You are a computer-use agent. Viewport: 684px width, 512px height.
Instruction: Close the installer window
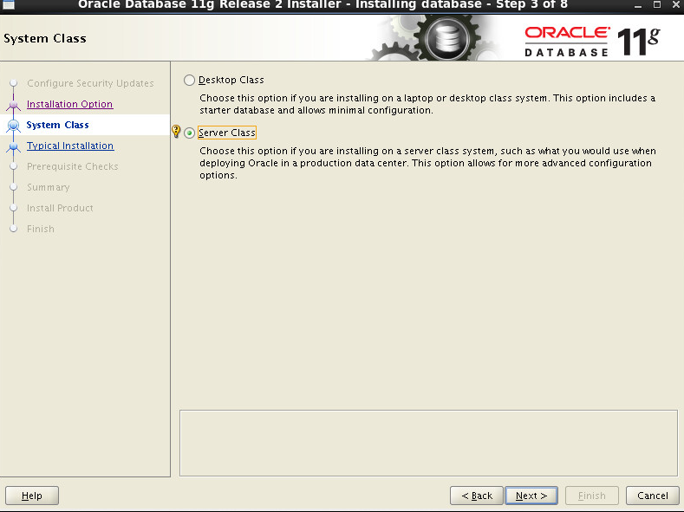pyautogui.click(x=675, y=5)
